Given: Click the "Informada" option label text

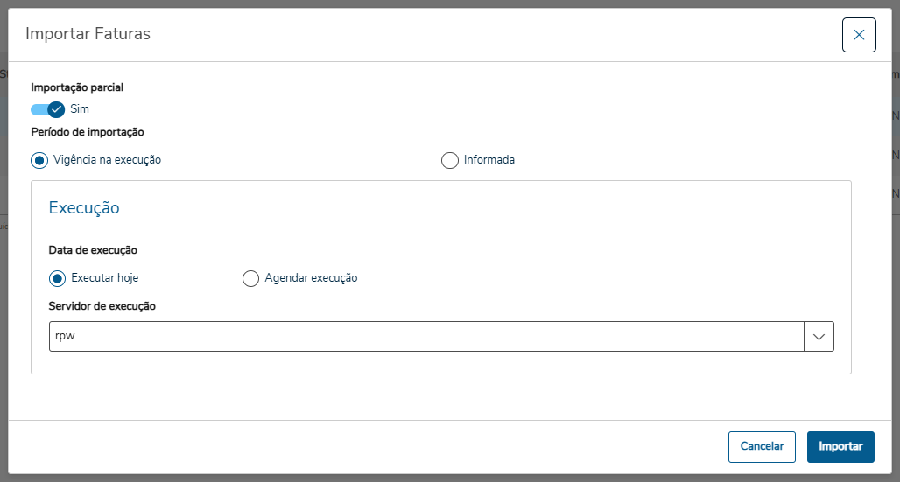Looking at the screenshot, I should (x=489, y=160).
